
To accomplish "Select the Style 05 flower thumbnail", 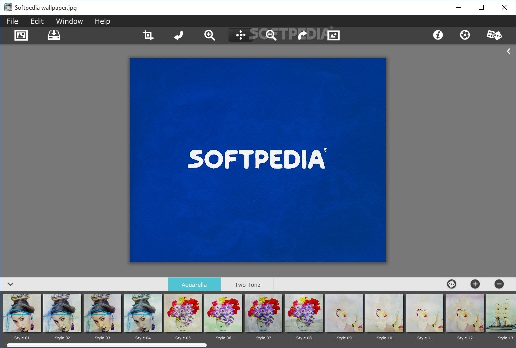I will [x=183, y=313].
